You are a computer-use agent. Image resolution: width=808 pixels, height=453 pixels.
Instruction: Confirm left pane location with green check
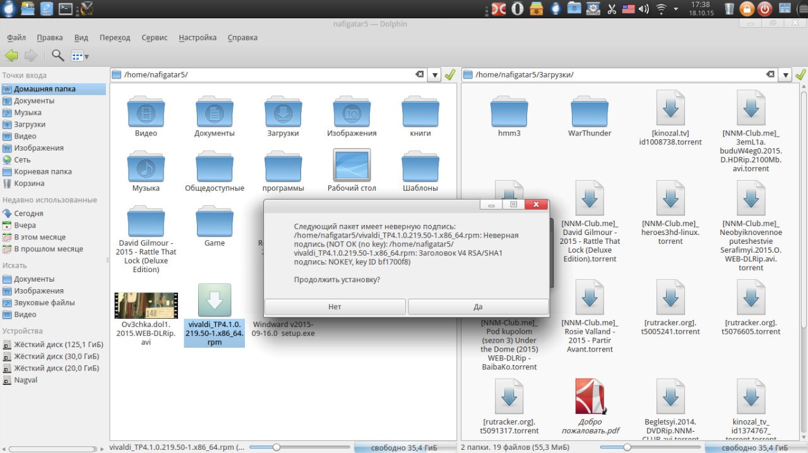click(449, 75)
